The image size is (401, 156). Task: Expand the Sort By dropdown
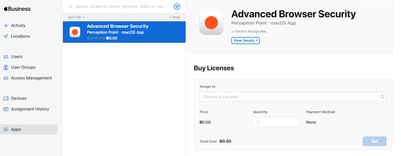76,17
